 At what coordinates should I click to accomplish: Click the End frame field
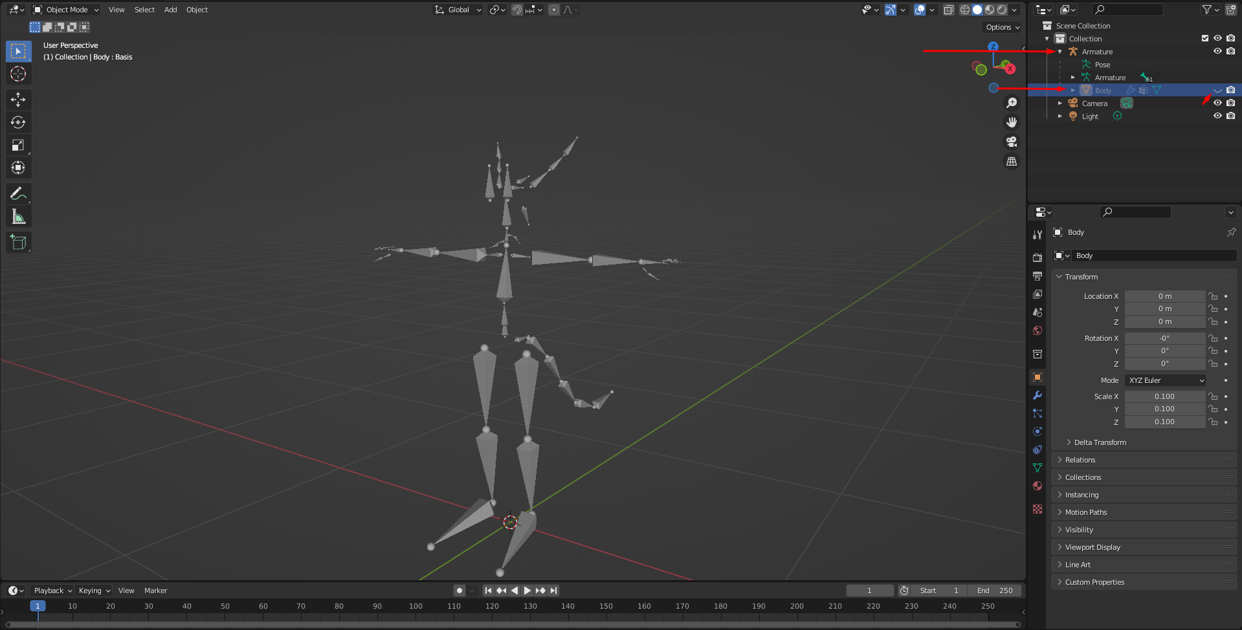(x=995, y=591)
